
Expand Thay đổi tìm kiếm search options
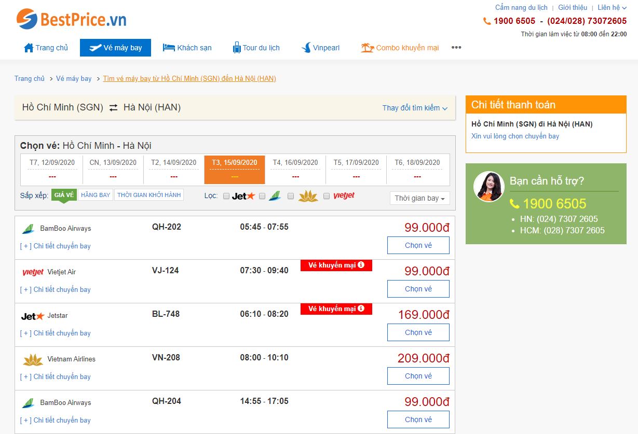pyautogui.click(x=415, y=108)
